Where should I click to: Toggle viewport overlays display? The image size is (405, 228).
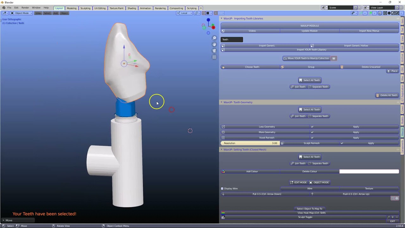coord(371,13)
